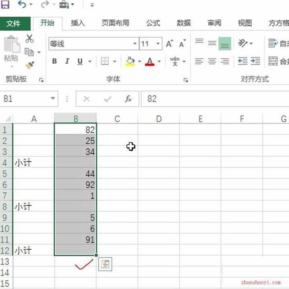
Task: Open the 审阅 tab
Action: [x=214, y=23]
